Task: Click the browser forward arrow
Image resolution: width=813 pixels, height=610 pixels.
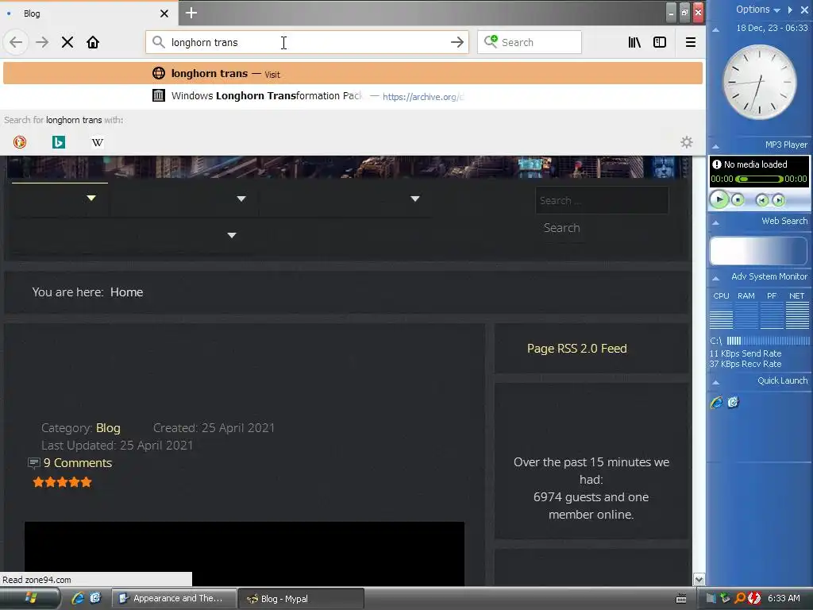Action: (x=42, y=42)
